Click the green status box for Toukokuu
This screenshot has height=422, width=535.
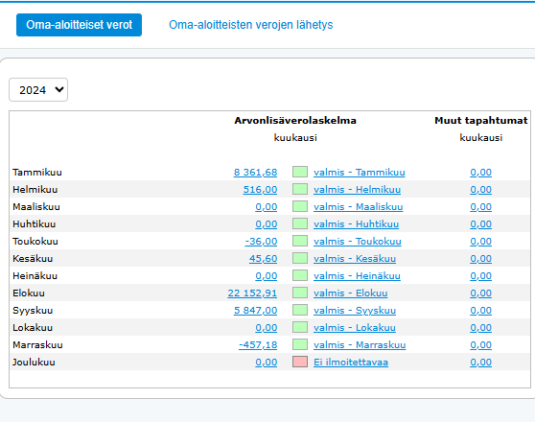(x=300, y=241)
